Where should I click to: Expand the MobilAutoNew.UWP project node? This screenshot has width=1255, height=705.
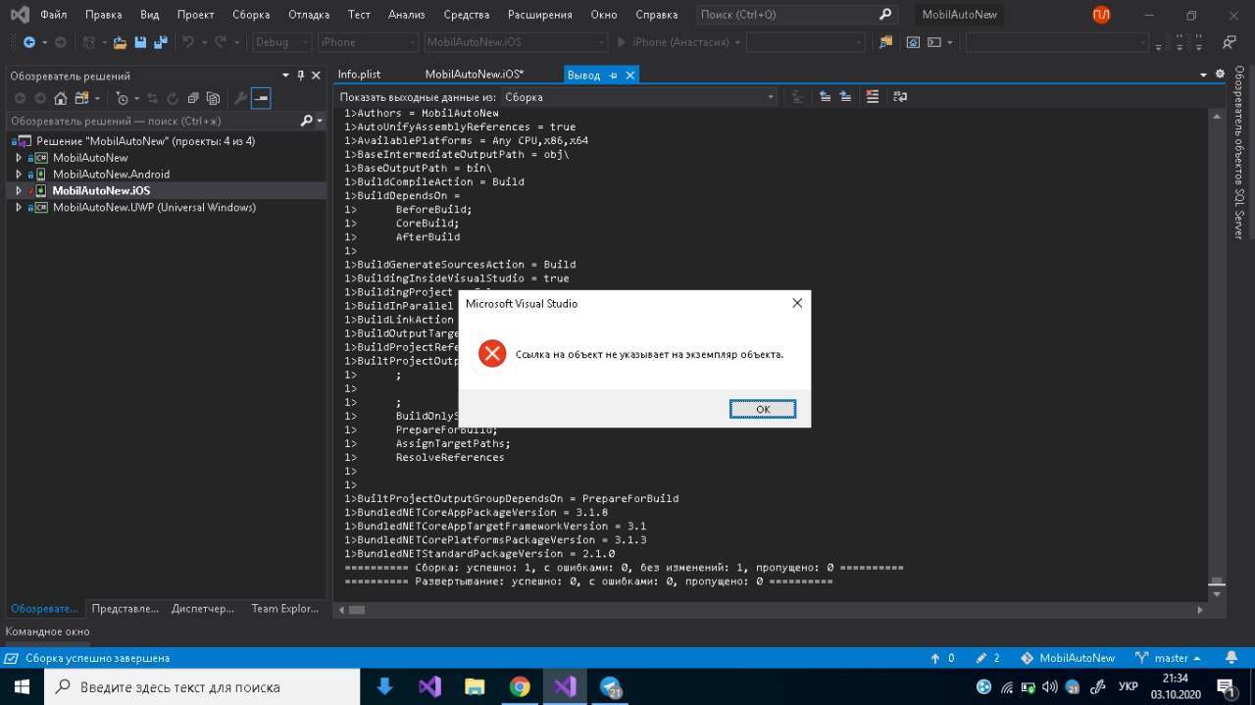coord(18,207)
